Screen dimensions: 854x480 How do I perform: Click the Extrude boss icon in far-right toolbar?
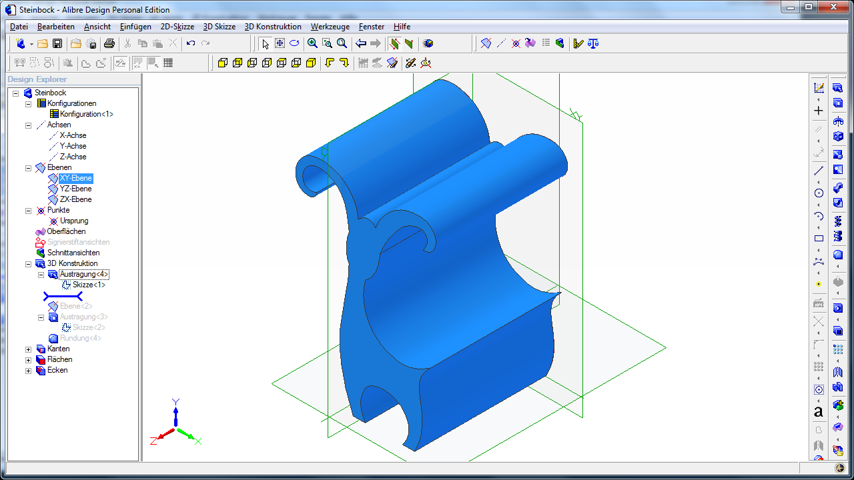[838, 88]
